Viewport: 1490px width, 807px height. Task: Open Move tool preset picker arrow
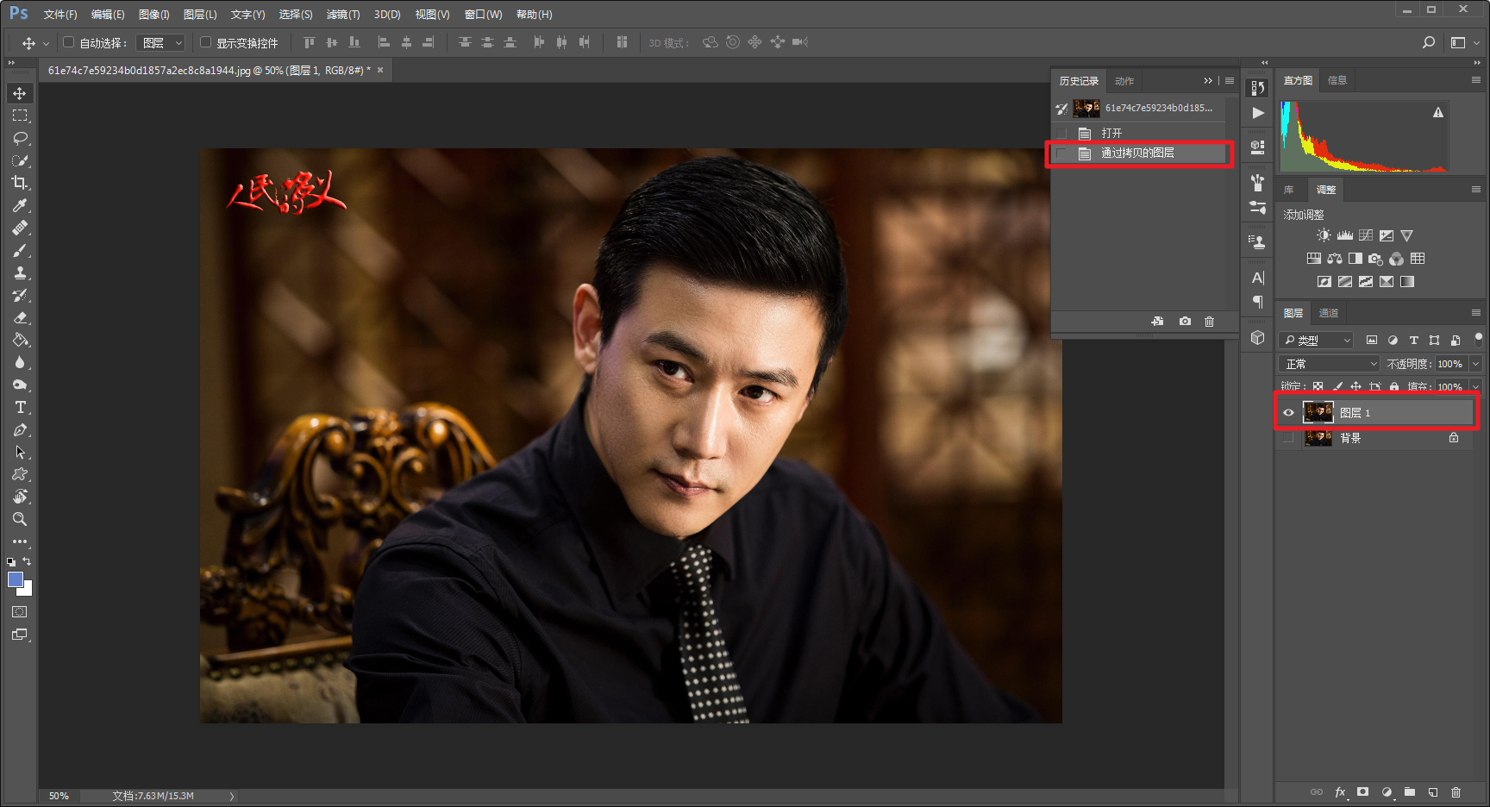45,42
